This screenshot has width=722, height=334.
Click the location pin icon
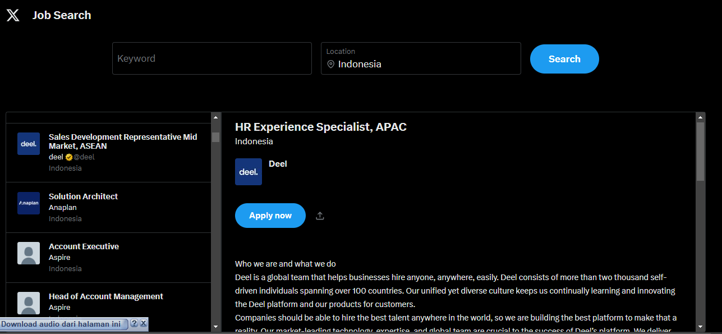pyautogui.click(x=330, y=65)
